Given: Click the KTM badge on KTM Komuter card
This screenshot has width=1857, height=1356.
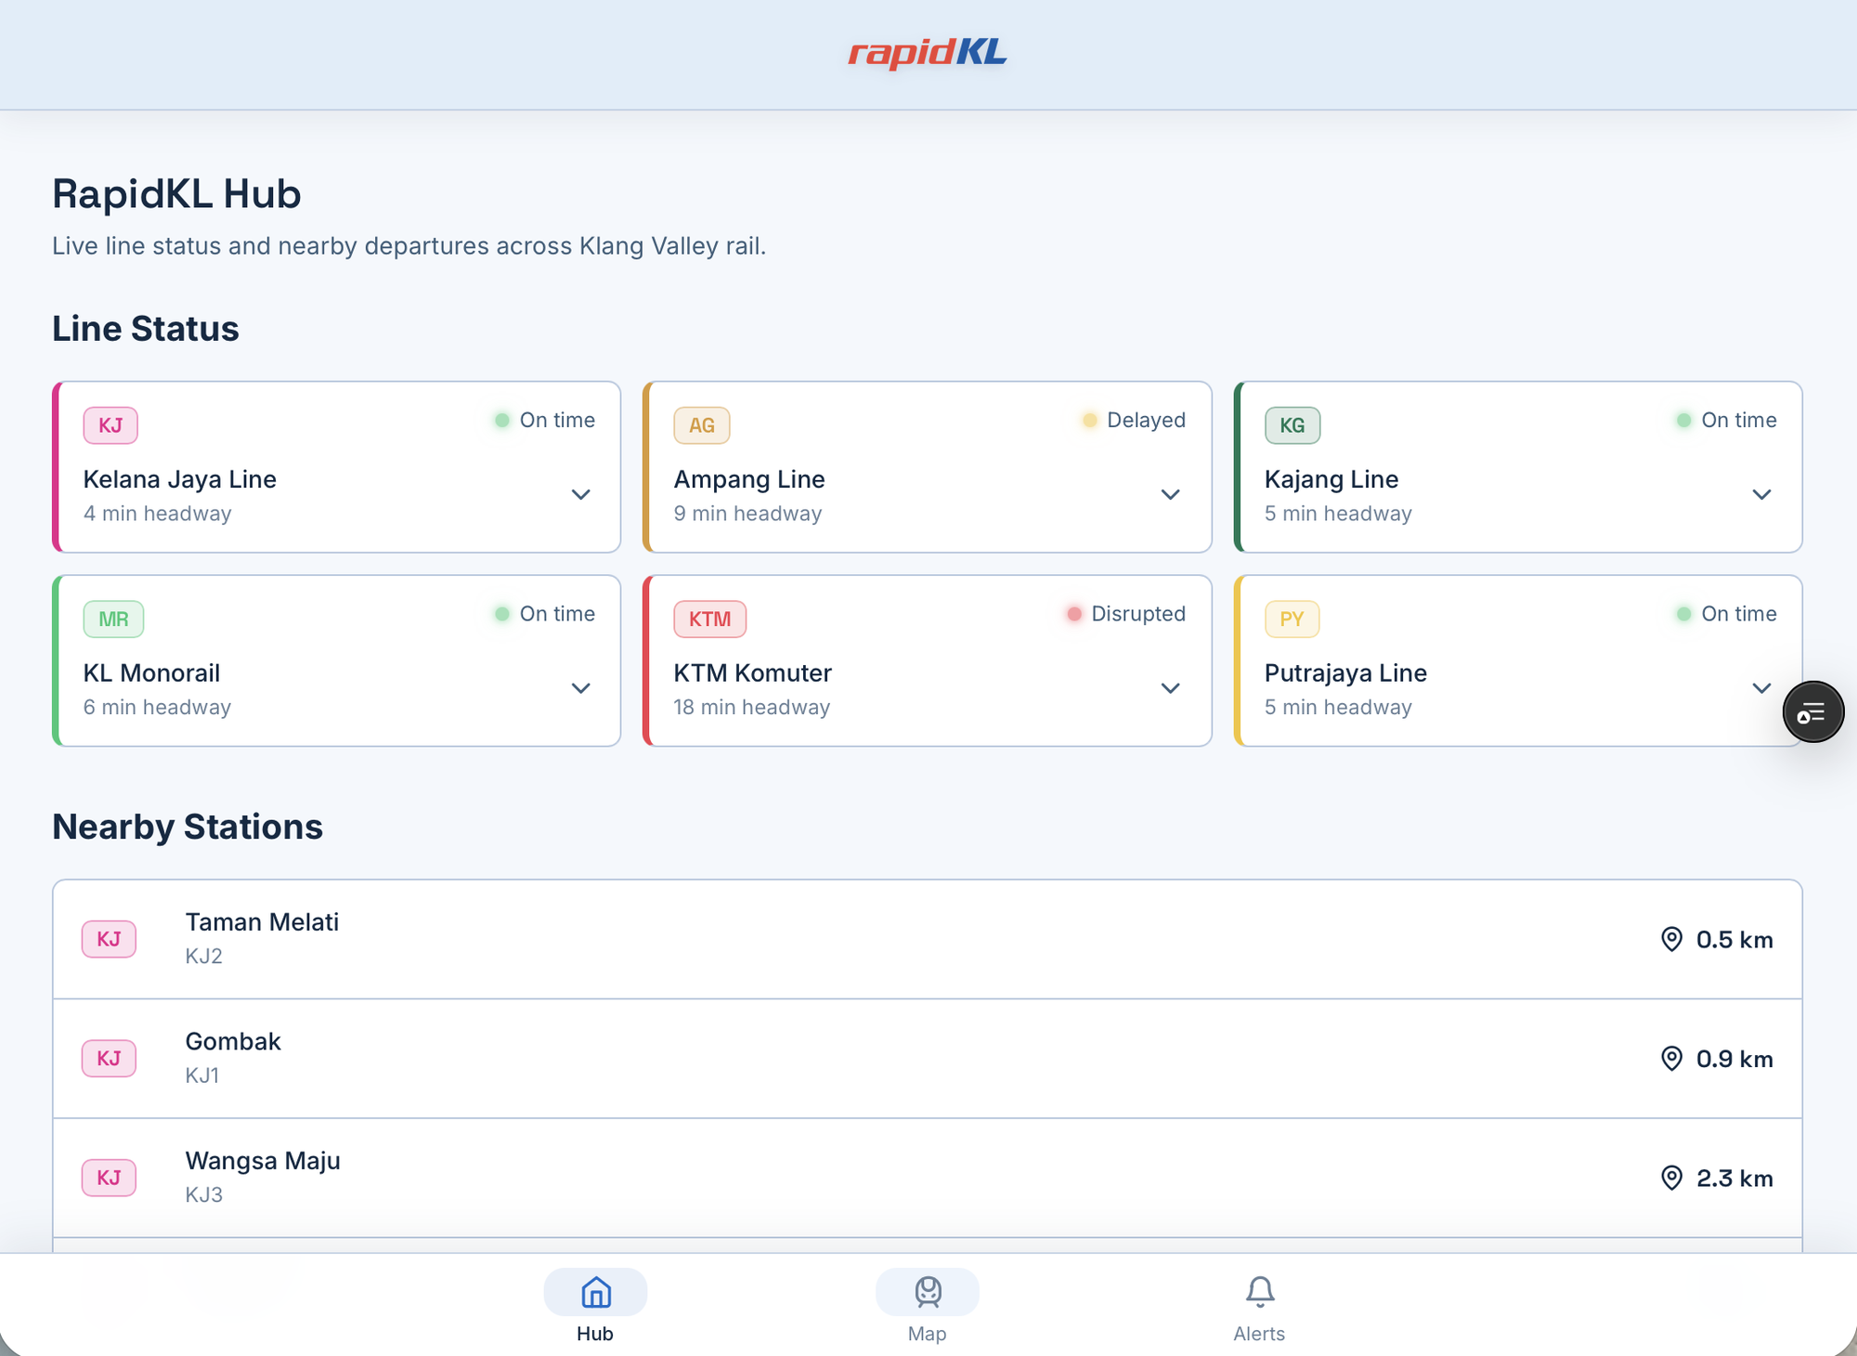Looking at the screenshot, I should pyautogui.click(x=710, y=619).
